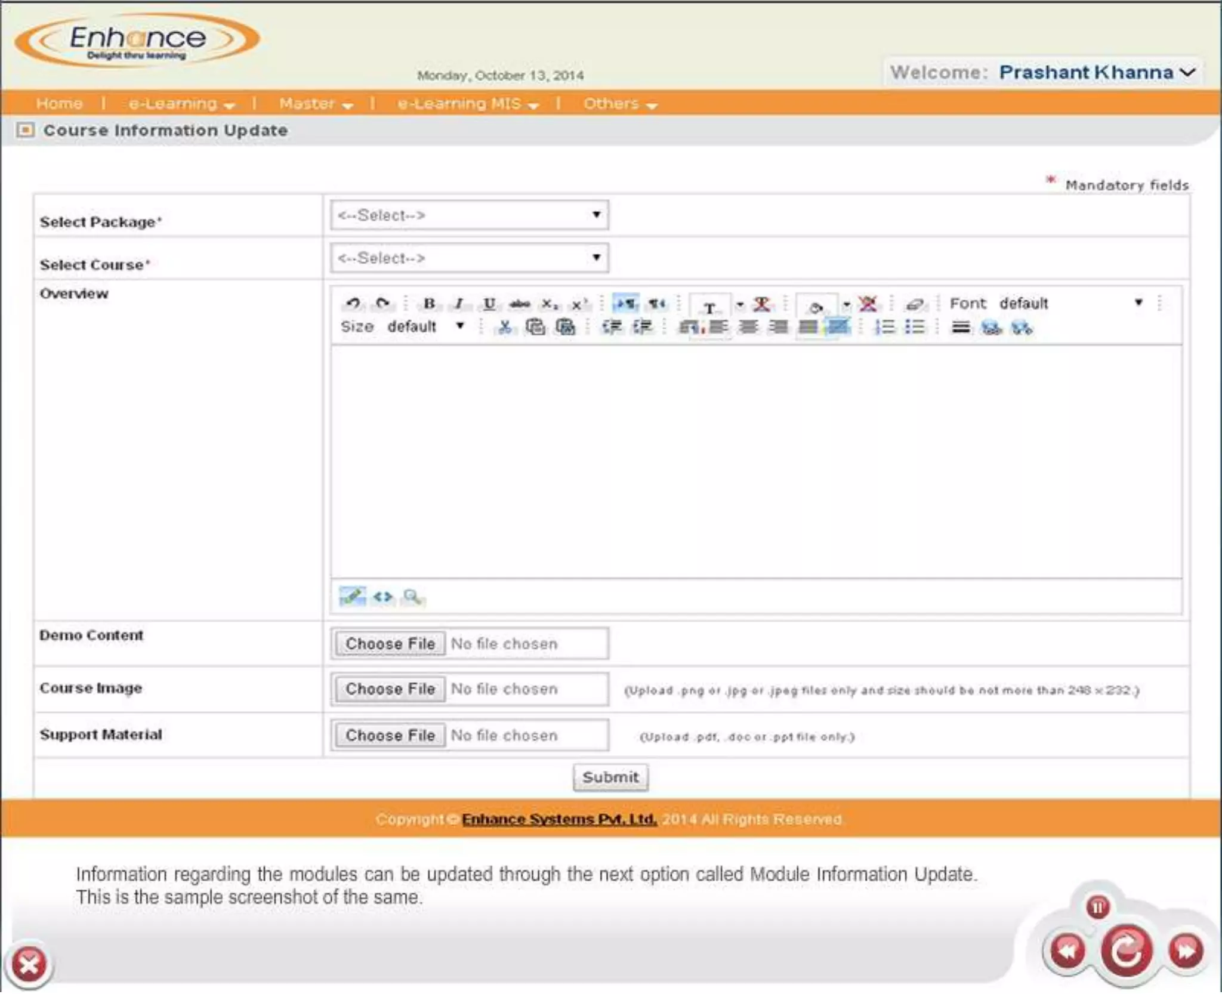Pause the tutorial playback
This screenshot has width=1222, height=994.
click(1097, 907)
